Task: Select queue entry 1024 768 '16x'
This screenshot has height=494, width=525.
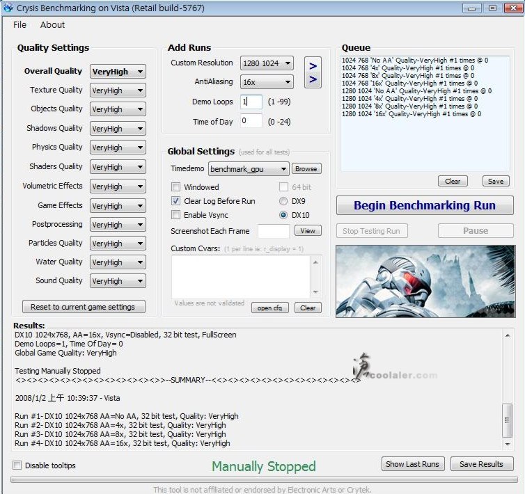Action: (410, 83)
